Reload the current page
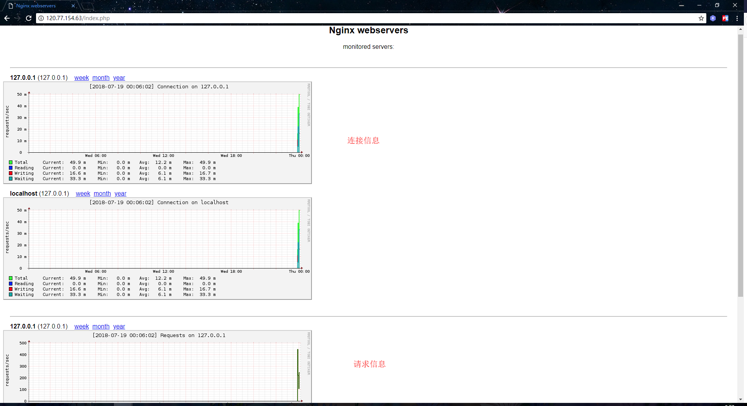This screenshot has width=747, height=406. (29, 18)
